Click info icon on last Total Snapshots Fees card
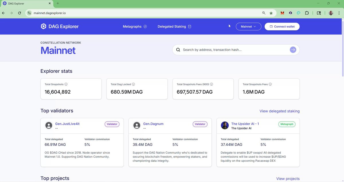 point(270,84)
